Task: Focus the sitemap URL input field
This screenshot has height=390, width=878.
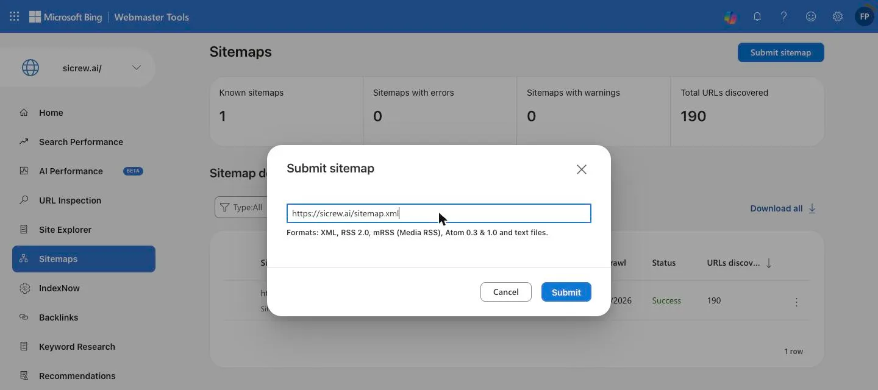Action: (x=439, y=213)
